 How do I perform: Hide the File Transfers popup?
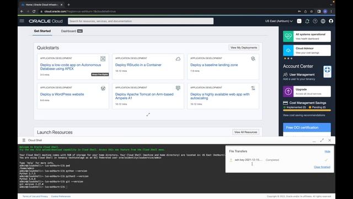point(327,151)
